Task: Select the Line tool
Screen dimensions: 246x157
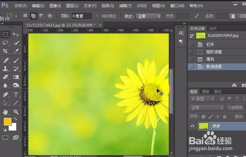Action: [16, 103]
